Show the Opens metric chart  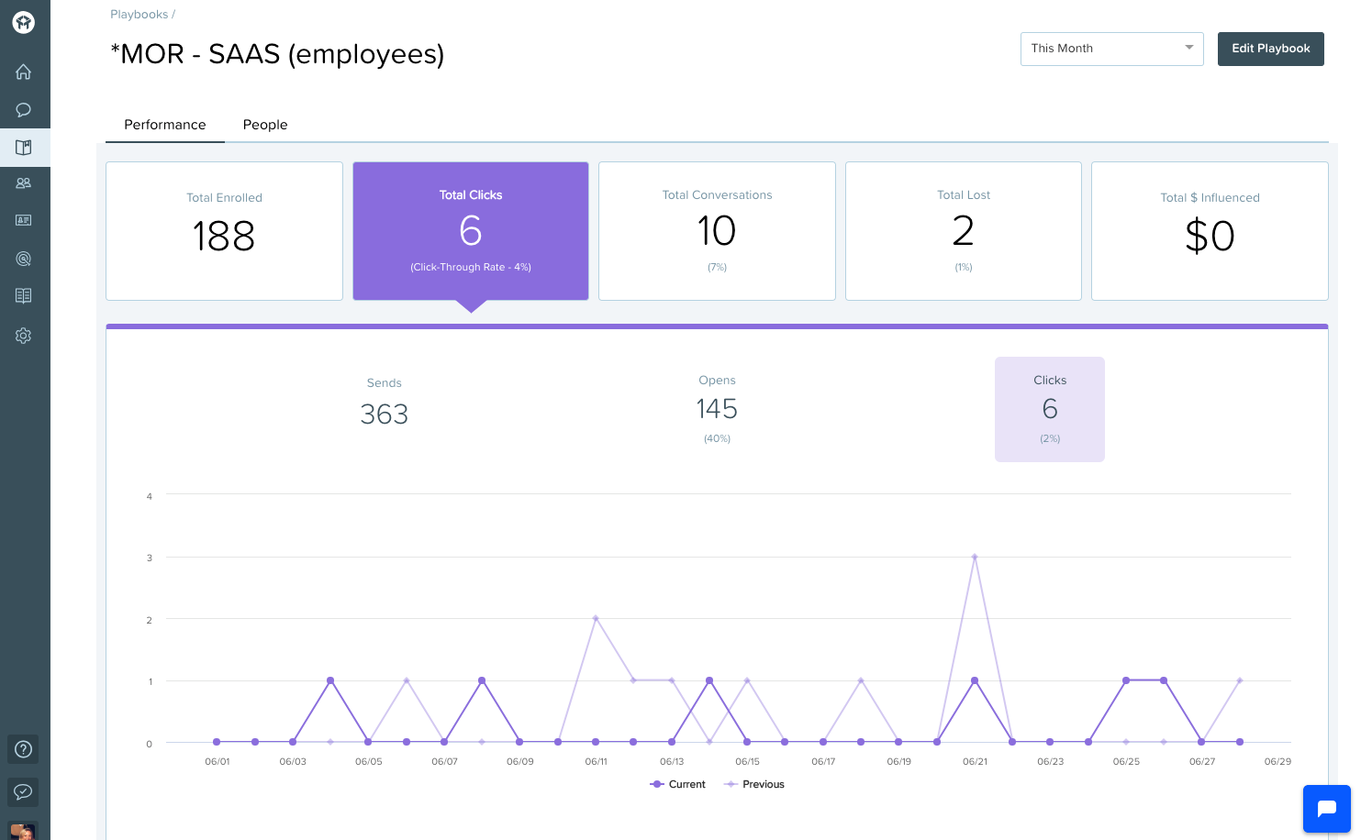point(717,409)
